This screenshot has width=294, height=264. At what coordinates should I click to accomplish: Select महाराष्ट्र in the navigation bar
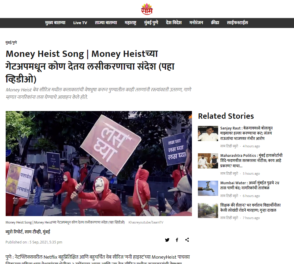(x=131, y=23)
